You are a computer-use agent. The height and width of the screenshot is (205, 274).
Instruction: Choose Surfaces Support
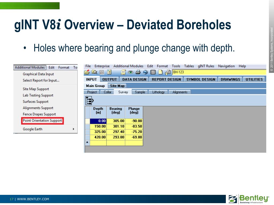36,102
